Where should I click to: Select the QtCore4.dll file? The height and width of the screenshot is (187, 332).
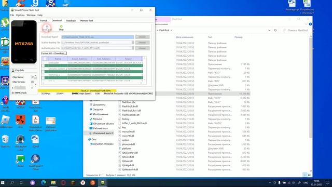pos(128,157)
